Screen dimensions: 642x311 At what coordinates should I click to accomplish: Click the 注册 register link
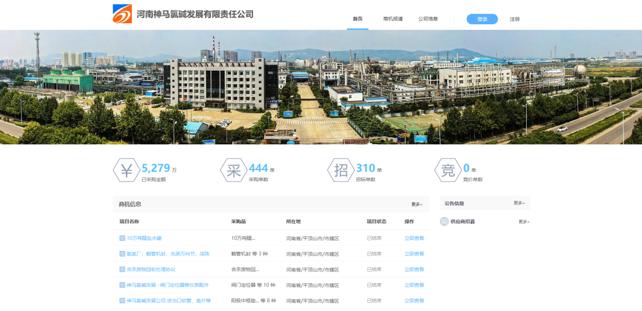[x=515, y=19]
